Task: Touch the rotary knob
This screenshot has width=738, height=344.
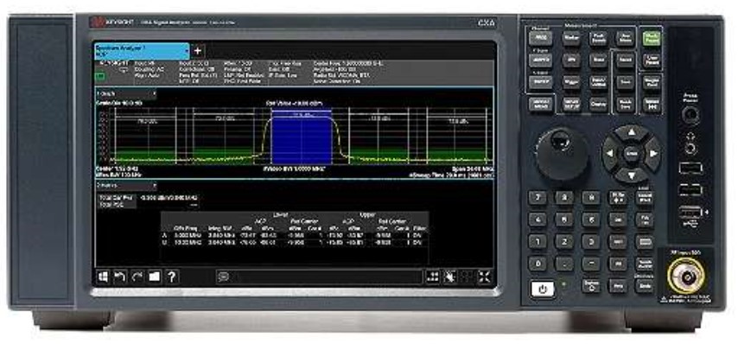Action: coord(562,153)
